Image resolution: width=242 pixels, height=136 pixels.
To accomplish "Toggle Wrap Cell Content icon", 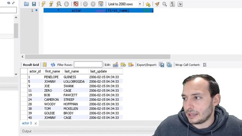I will pos(205,65).
